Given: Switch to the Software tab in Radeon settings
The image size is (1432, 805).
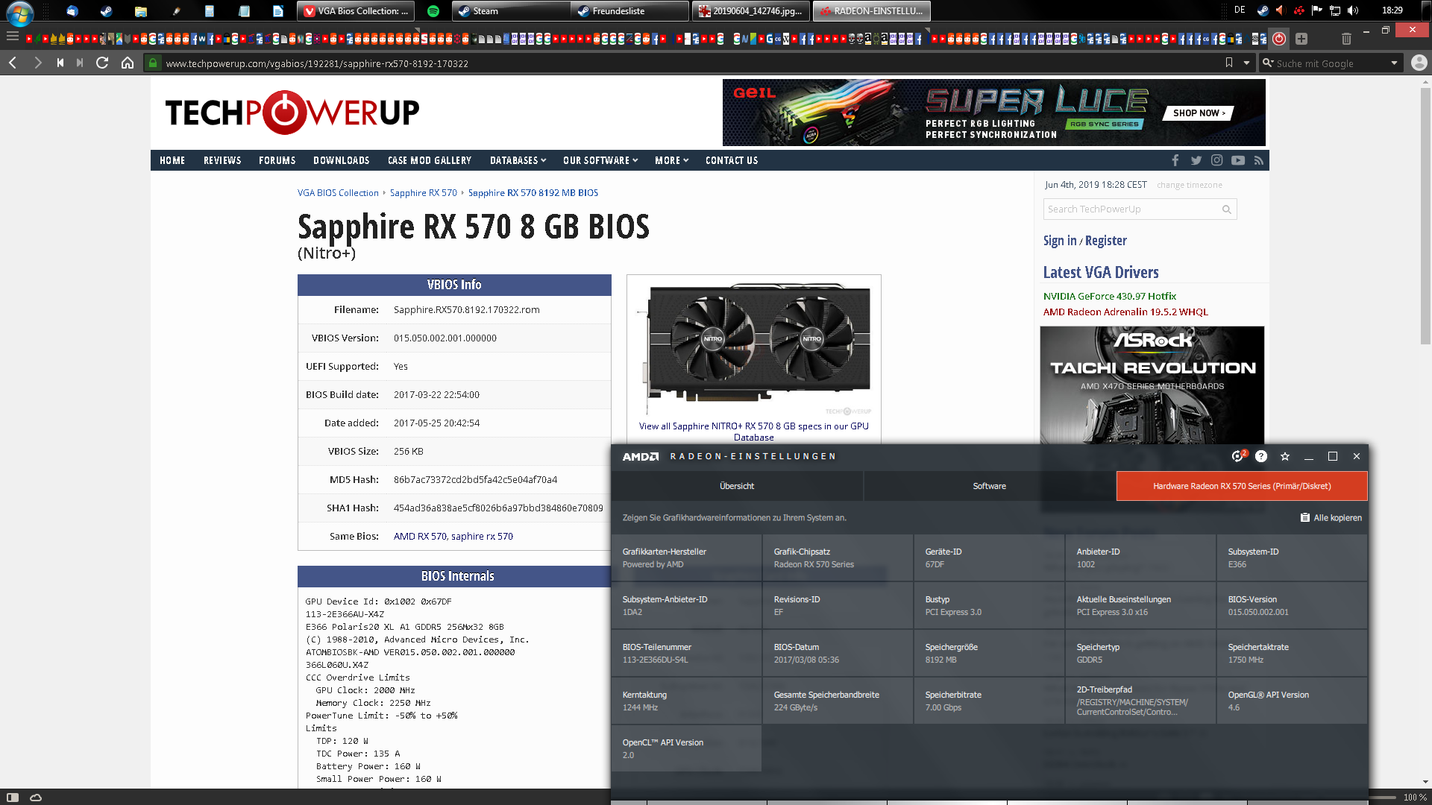Looking at the screenshot, I should pos(990,486).
